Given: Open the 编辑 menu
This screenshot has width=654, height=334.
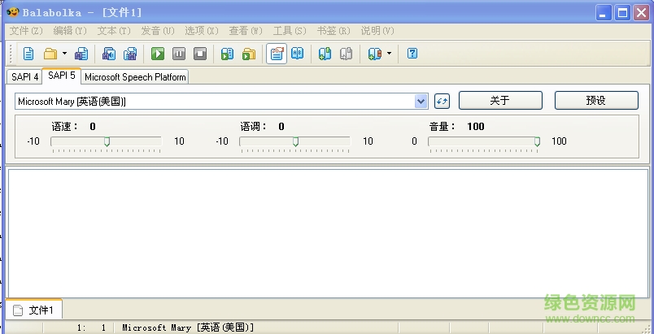Looking at the screenshot, I should [70, 31].
